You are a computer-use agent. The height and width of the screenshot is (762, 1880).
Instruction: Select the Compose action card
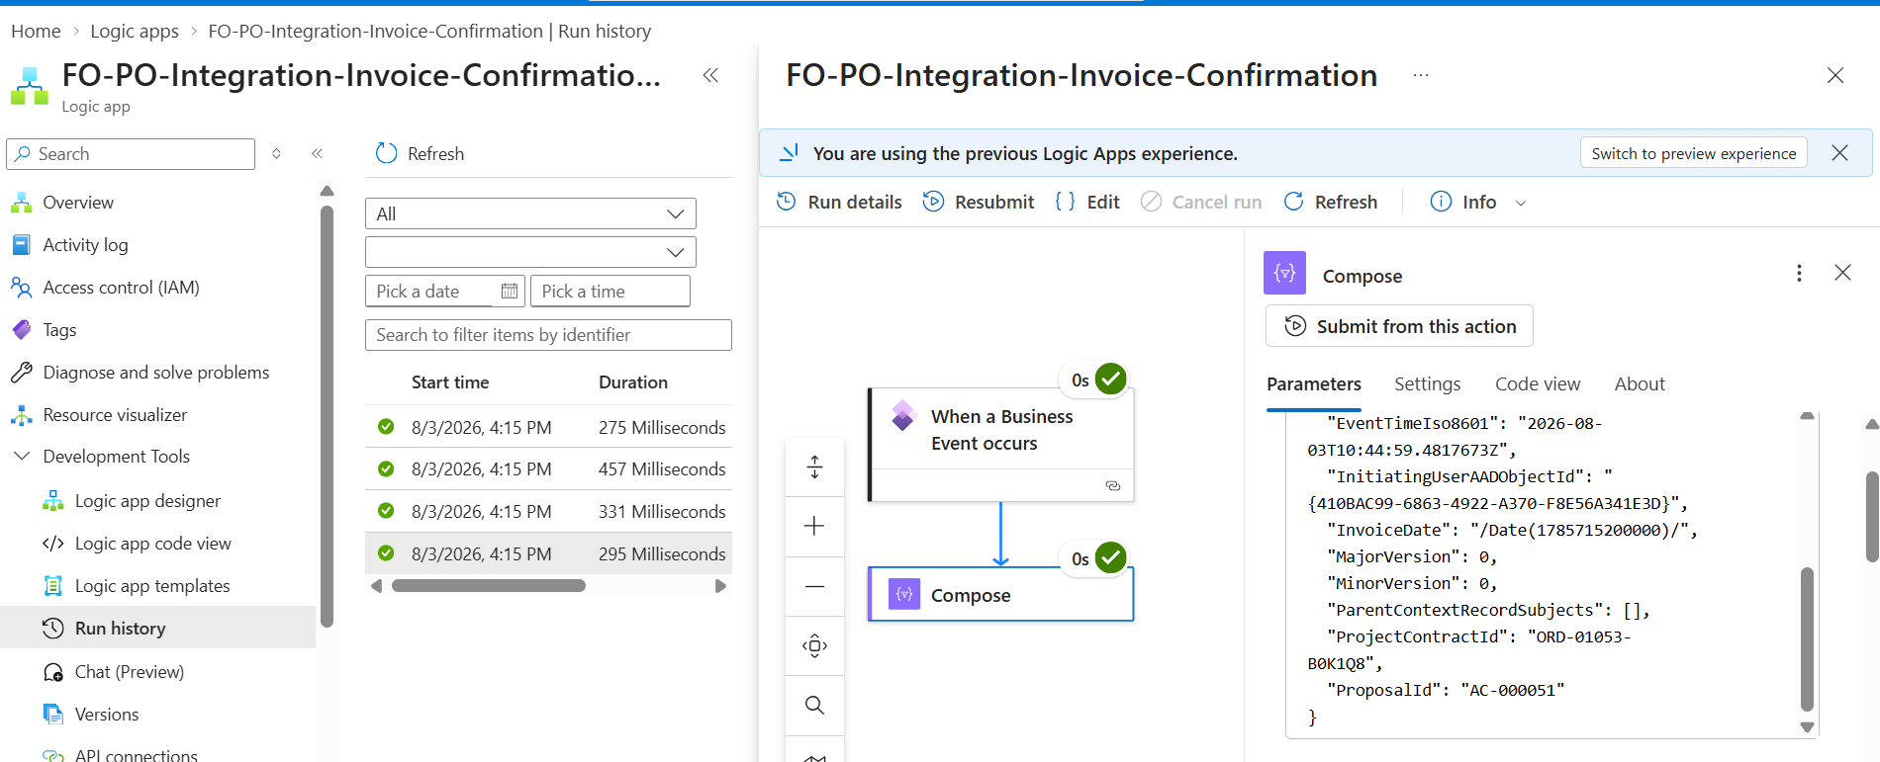1000,595
